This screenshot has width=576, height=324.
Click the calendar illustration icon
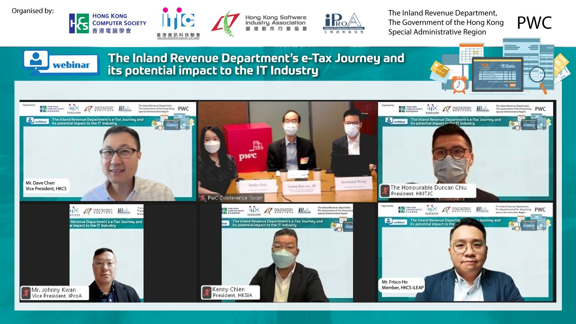471,52
